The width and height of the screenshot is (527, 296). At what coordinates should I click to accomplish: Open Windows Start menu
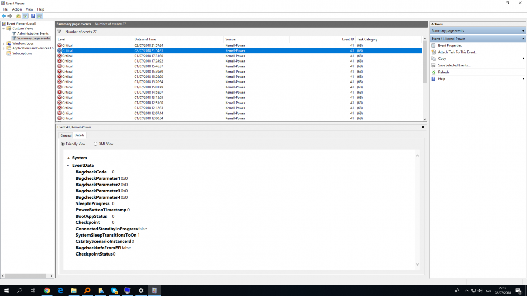pyautogui.click(x=6, y=290)
